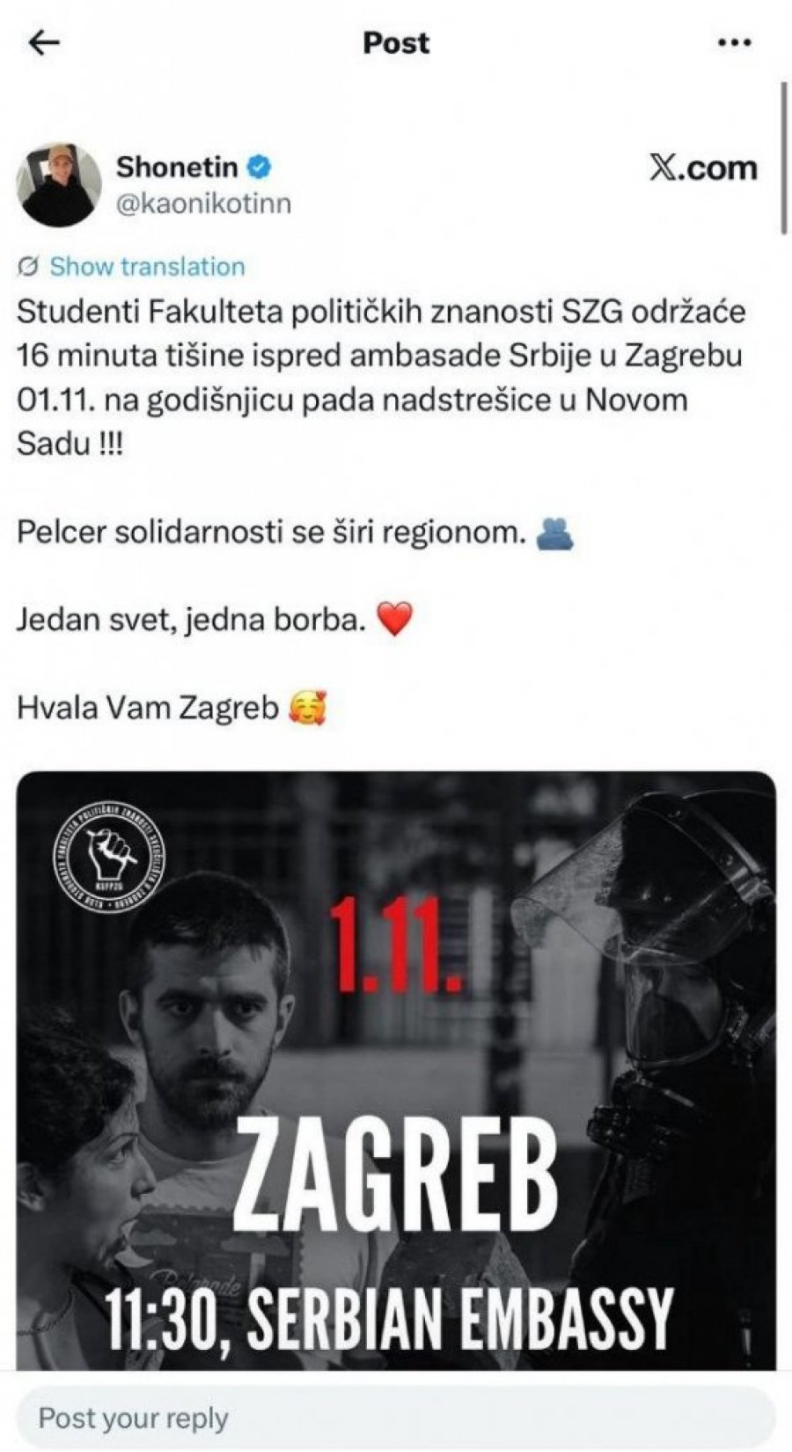
Task: Click the smiling hearts emoji after Zagreb
Action: [307, 707]
